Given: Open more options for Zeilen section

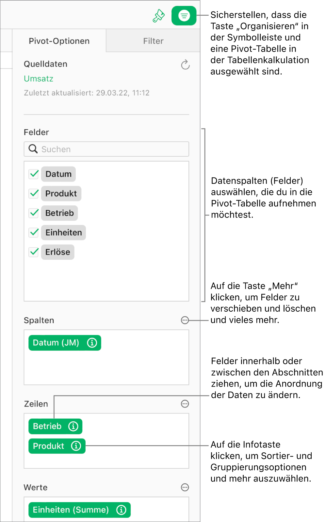Looking at the screenshot, I should 185,404.
